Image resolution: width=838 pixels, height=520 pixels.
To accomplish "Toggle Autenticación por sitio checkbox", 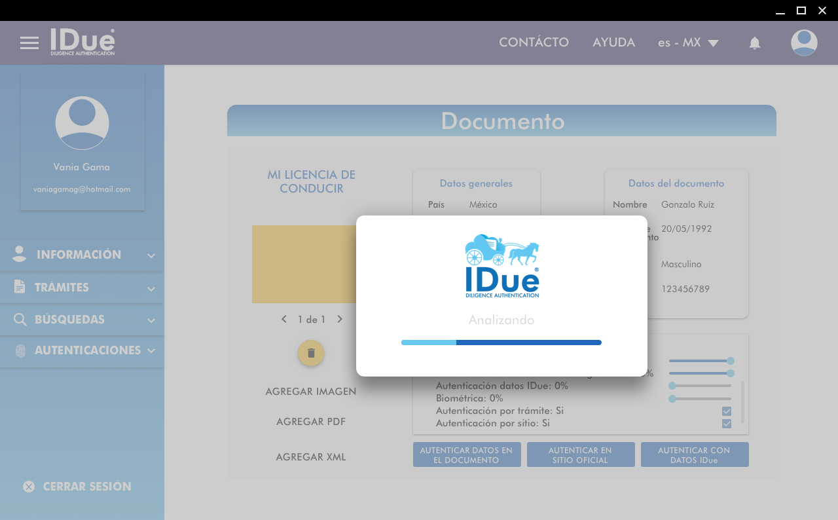I will click(x=726, y=424).
